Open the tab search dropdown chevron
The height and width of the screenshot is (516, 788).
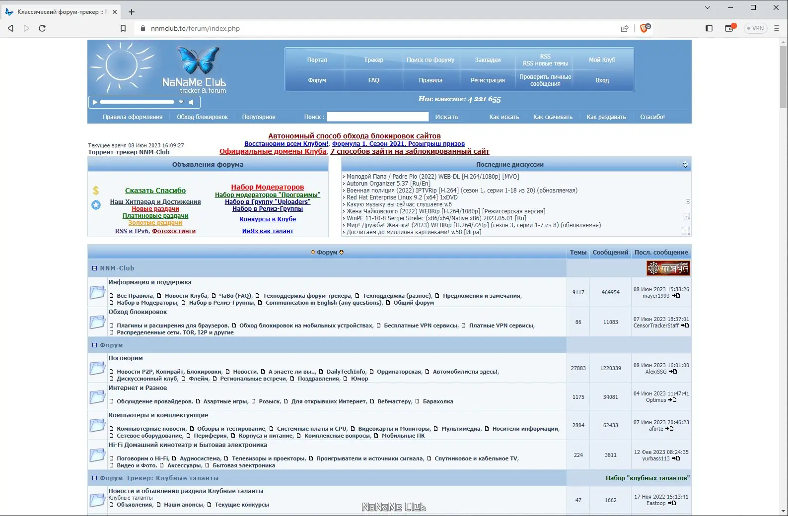pos(708,7)
